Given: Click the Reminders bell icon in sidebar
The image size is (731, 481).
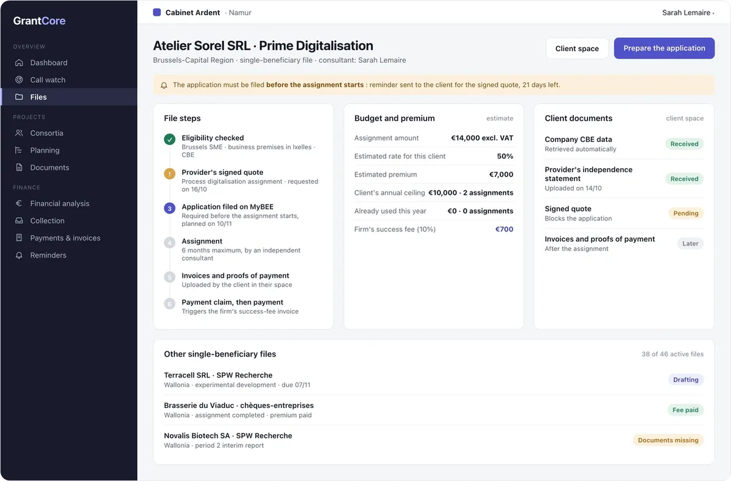Looking at the screenshot, I should [19, 255].
